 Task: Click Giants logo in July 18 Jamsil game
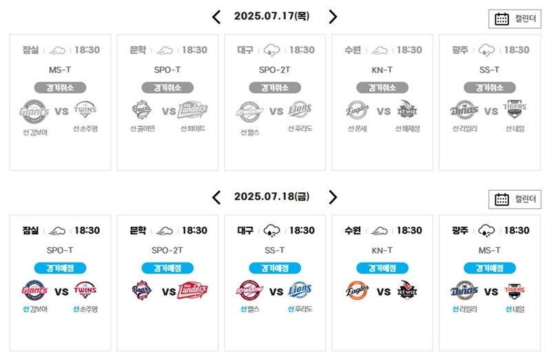pyautogui.click(x=34, y=290)
